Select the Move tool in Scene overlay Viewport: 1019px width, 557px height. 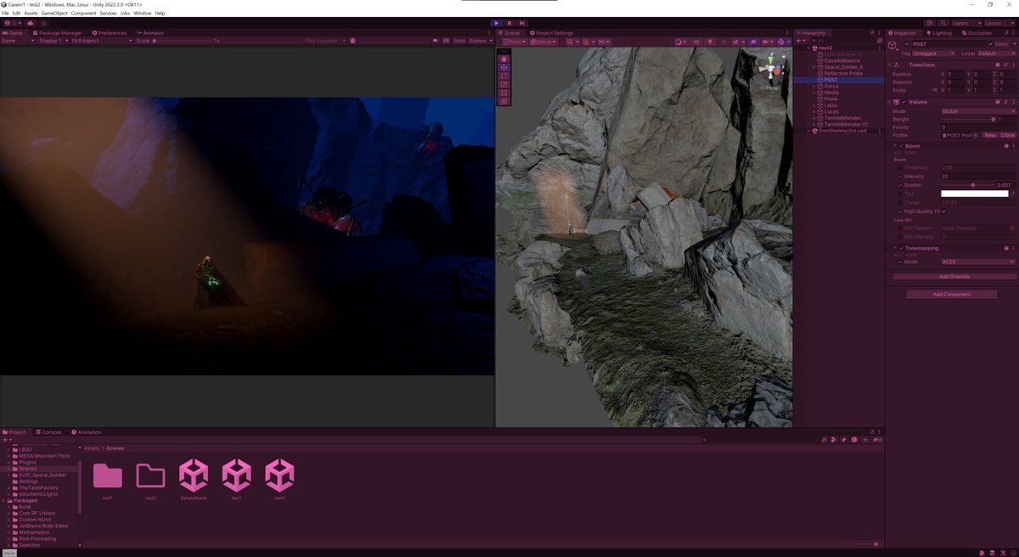tap(504, 66)
